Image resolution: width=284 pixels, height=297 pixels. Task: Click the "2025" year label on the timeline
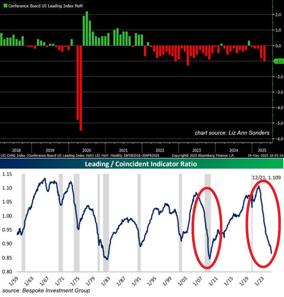point(262,150)
